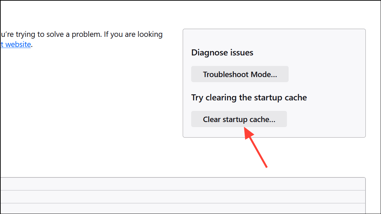Click the Diagnose issues heading
381x214 pixels.
pyautogui.click(x=222, y=53)
